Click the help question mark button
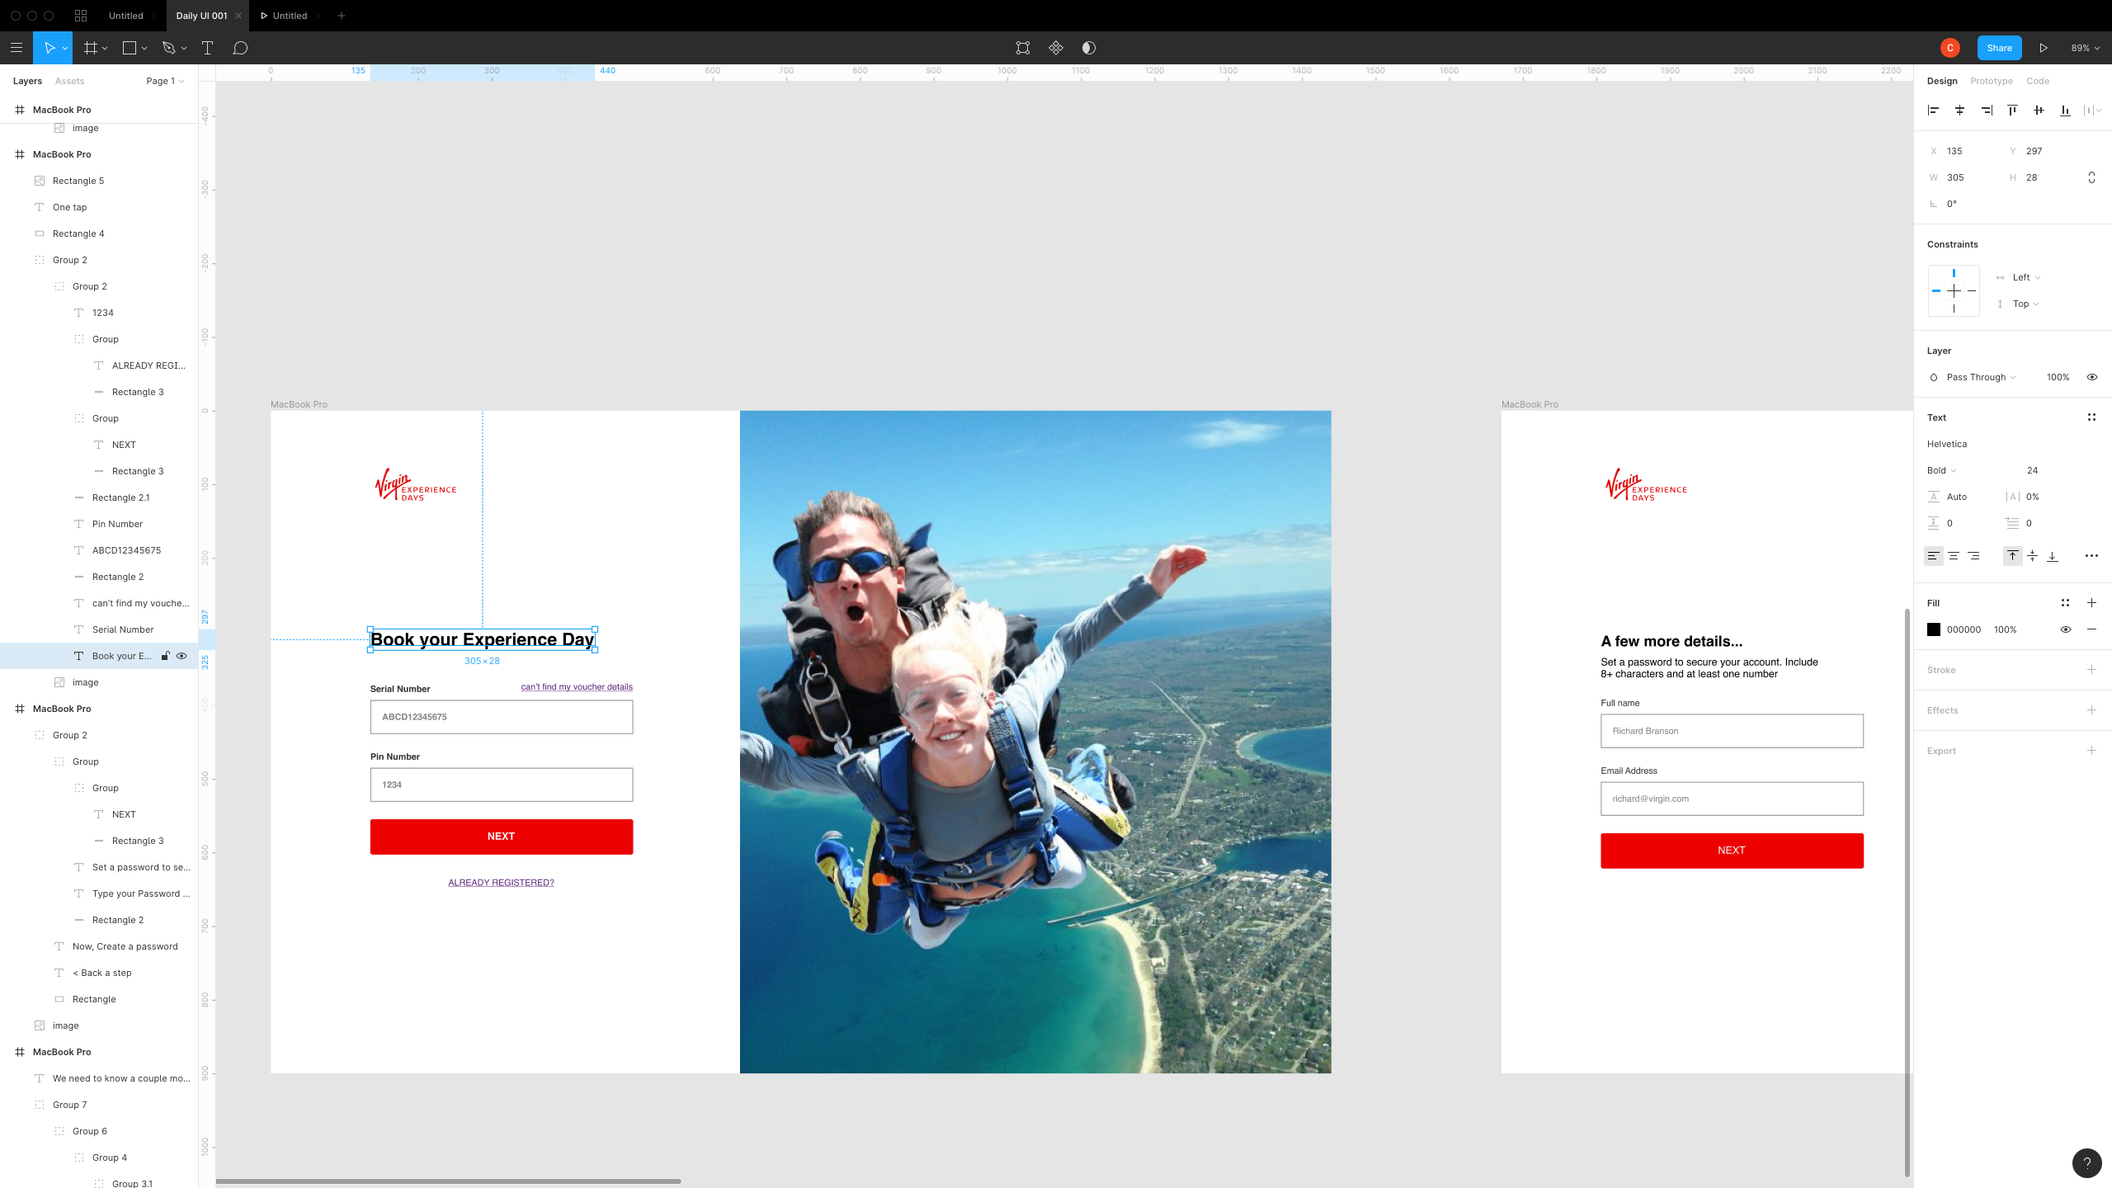This screenshot has height=1188, width=2112. click(2086, 1163)
